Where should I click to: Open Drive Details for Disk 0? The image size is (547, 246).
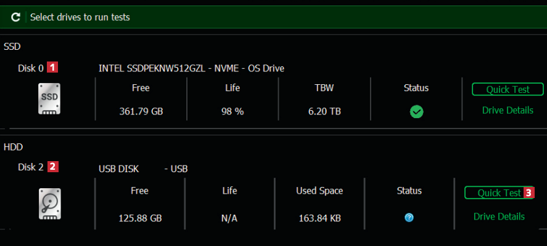pos(508,111)
